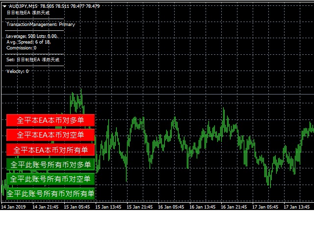Click green button 全平此账号所有币对所有单
314x235 pixels.
coord(50,194)
